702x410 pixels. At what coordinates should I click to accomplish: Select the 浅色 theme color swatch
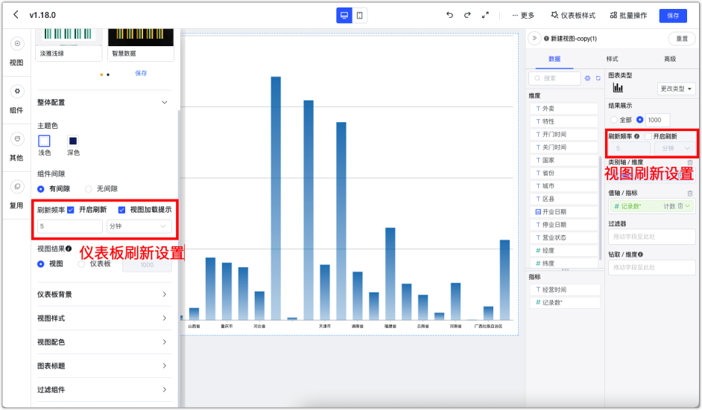[x=44, y=141]
